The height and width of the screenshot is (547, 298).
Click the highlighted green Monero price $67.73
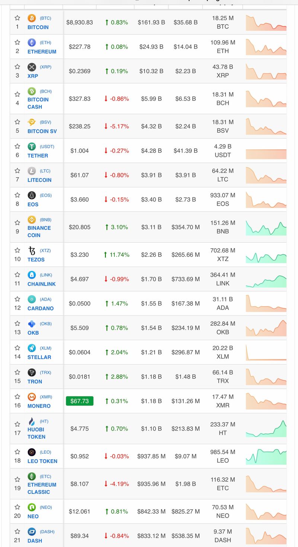79,401
